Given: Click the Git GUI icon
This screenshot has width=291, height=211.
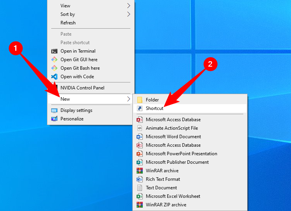Looking at the screenshot, I should point(54,60).
